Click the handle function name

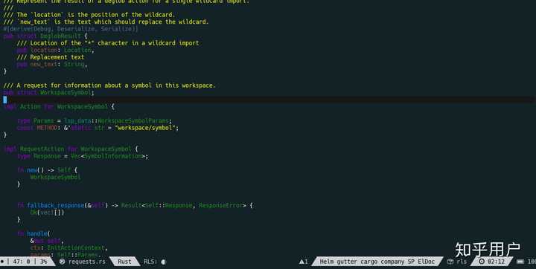37,233
